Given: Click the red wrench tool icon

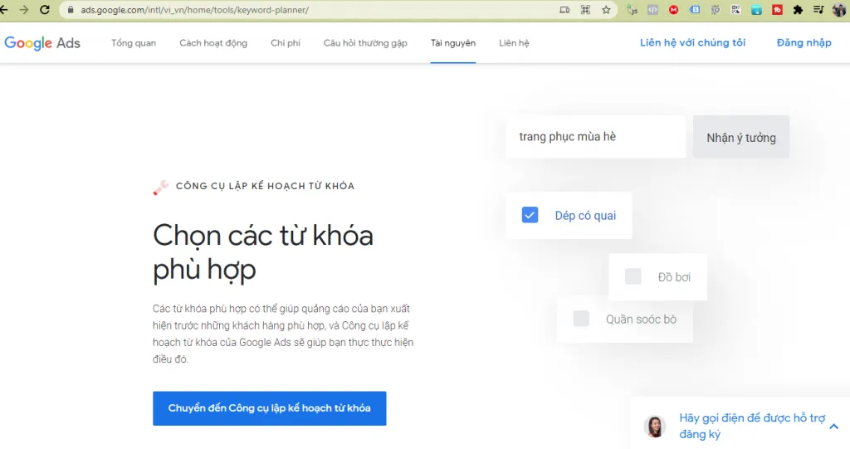Looking at the screenshot, I should 160,188.
